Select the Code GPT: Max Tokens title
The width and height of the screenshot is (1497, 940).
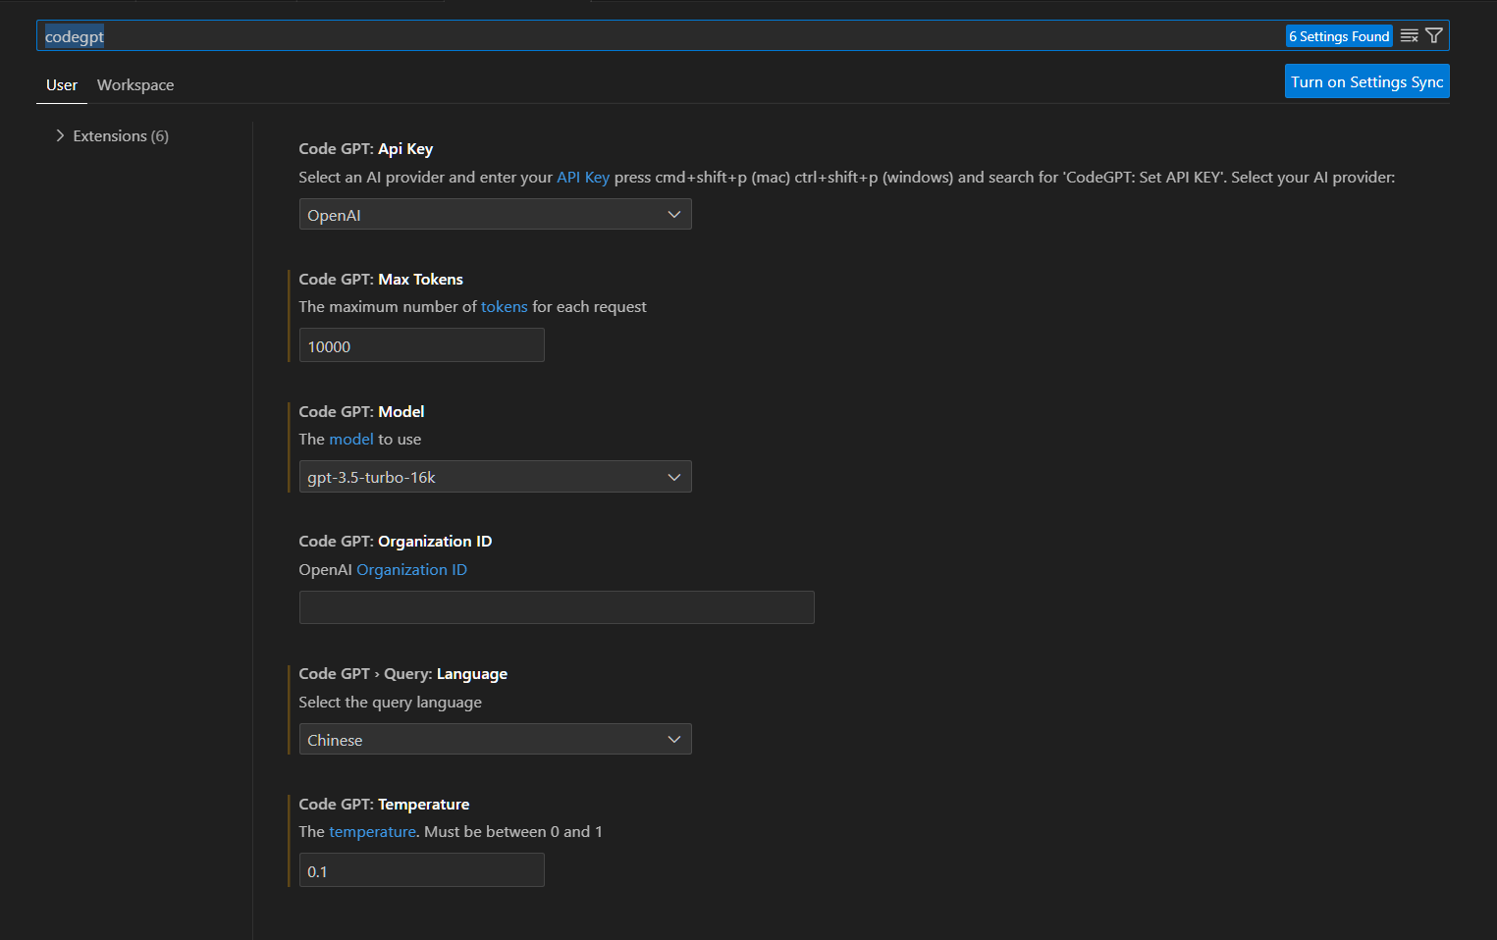(x=381, y=280)
